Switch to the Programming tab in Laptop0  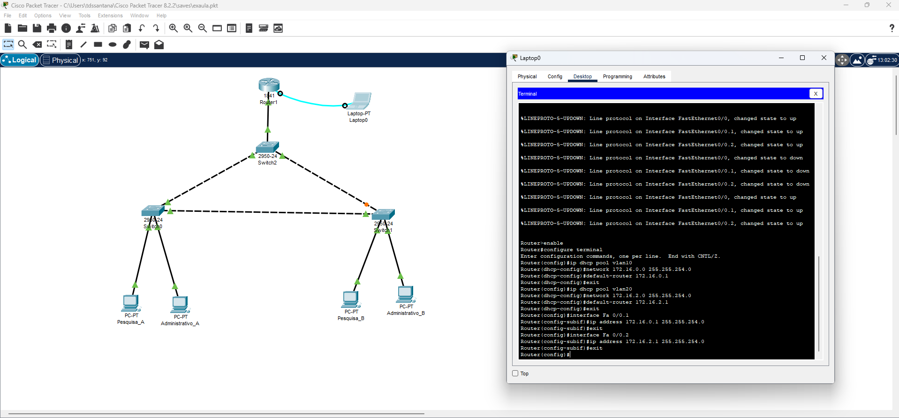[617, 76]
